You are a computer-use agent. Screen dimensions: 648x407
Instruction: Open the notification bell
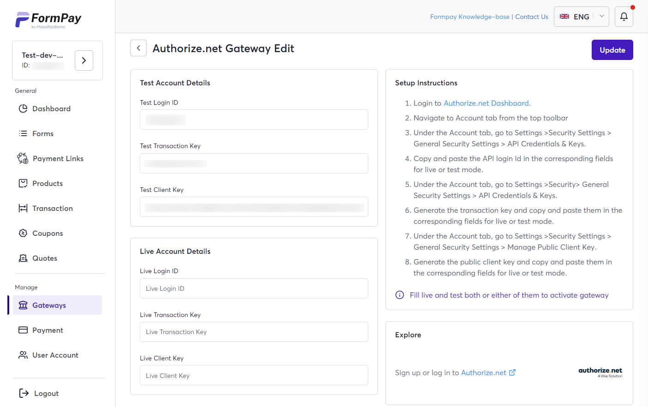624,17
